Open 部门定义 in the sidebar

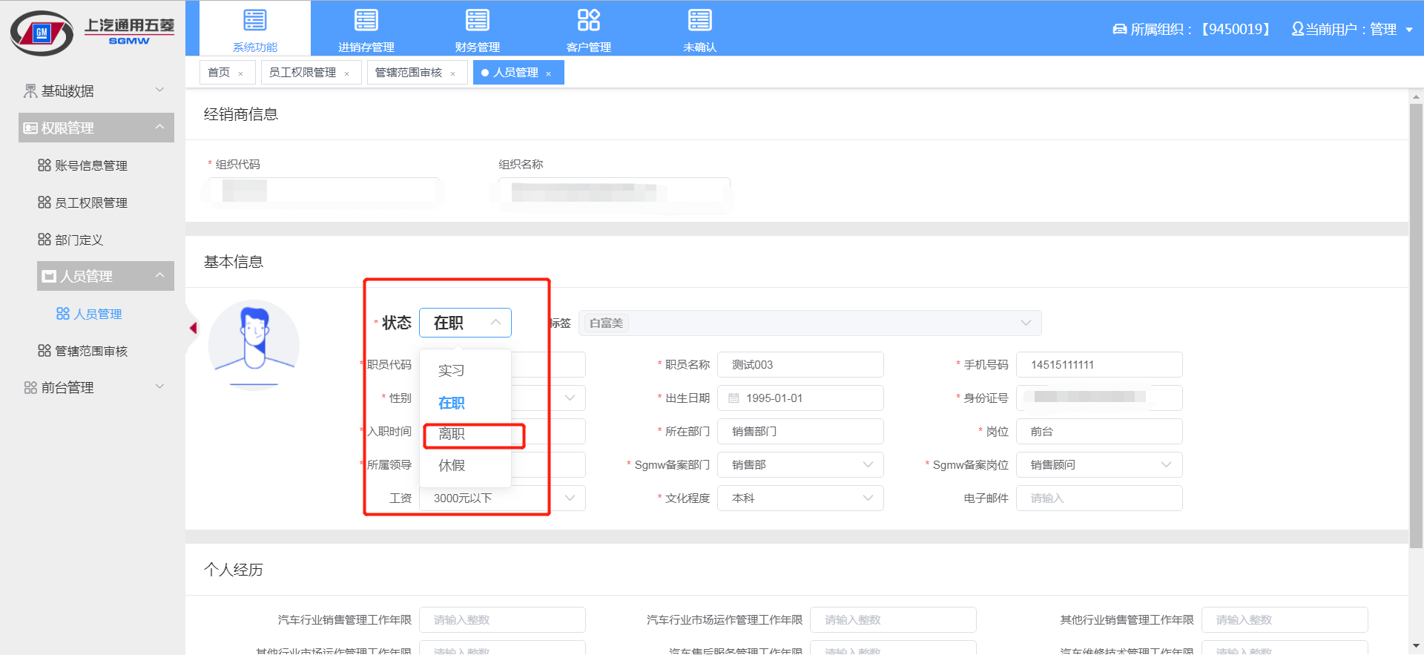pos(79,240)
